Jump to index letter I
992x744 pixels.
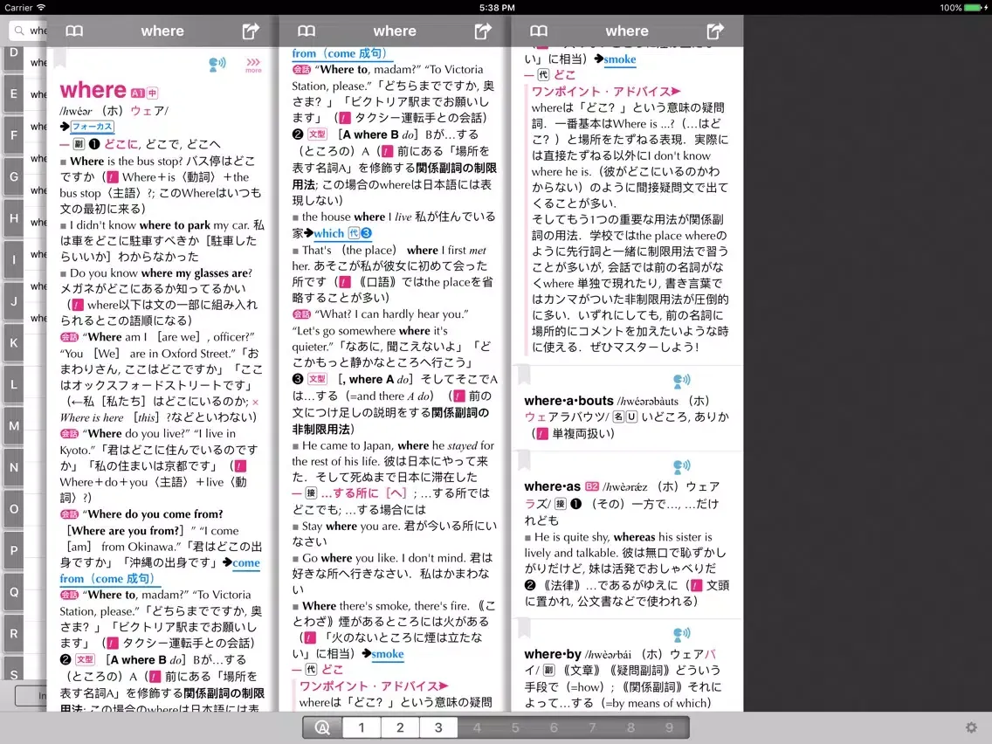(13, 259)
